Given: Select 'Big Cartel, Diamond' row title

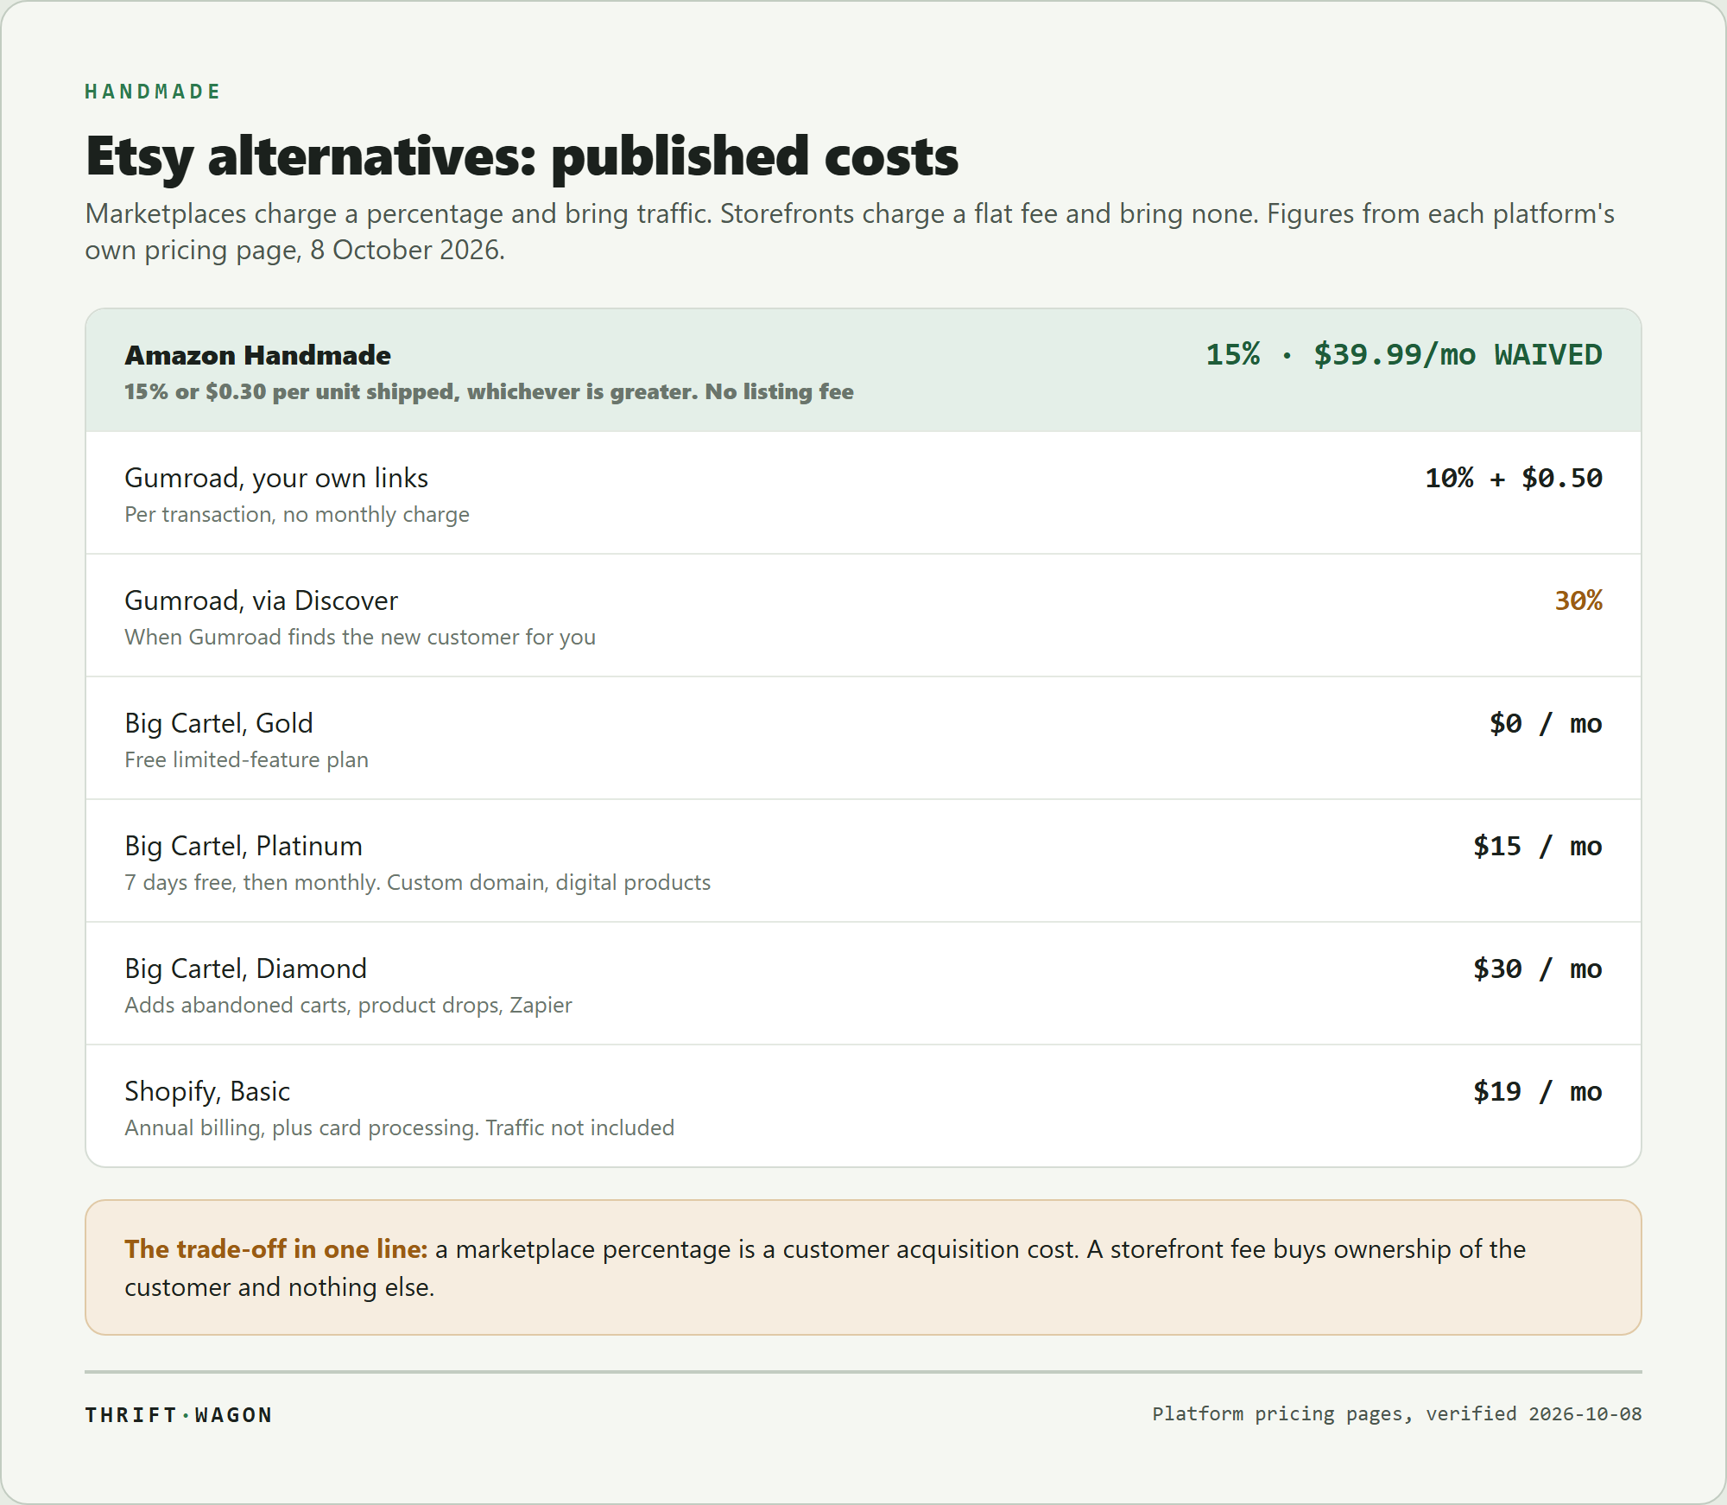Looking at the screenshot, I should [x=245, y=968].
